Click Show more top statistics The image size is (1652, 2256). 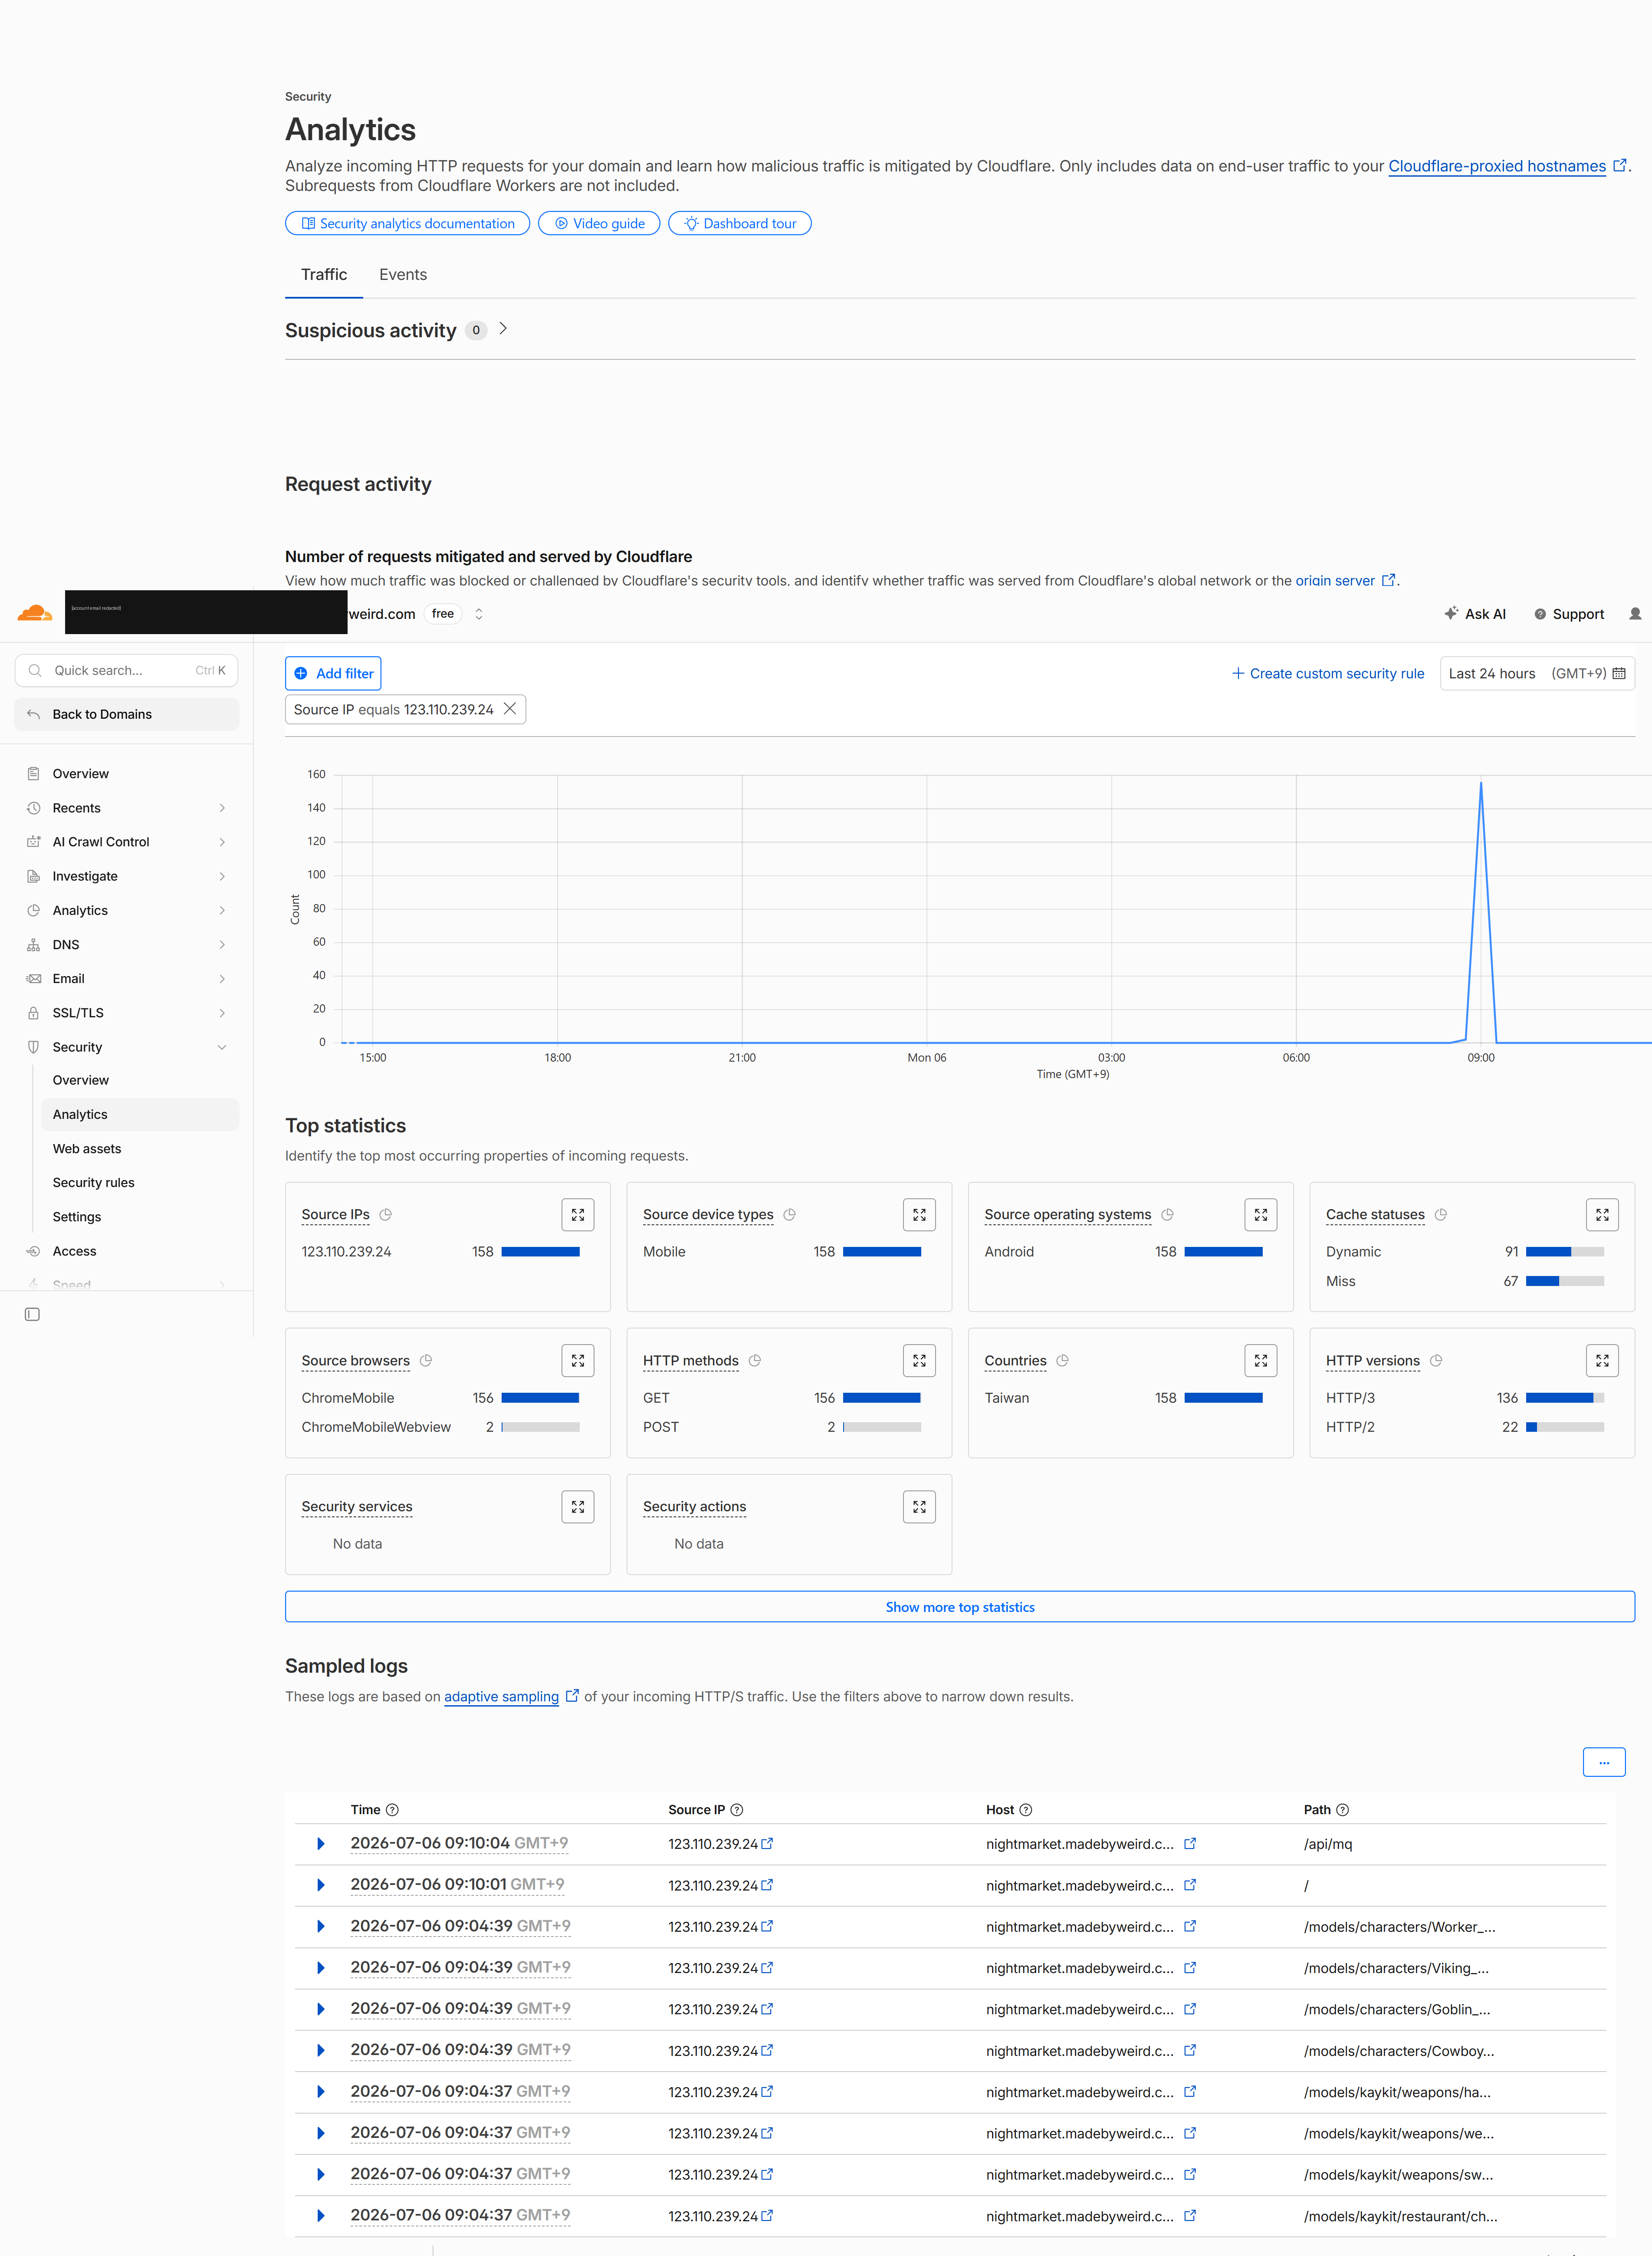[959, 1606]
